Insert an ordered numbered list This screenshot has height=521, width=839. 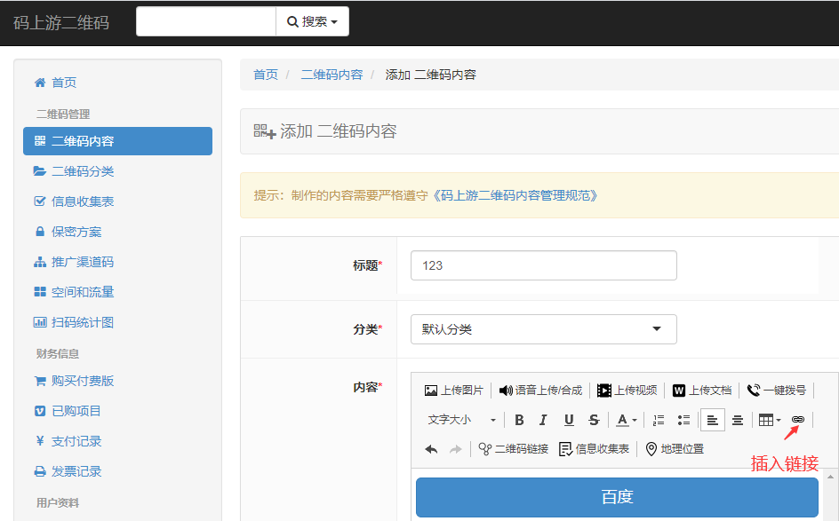click(x=659, y=420)
